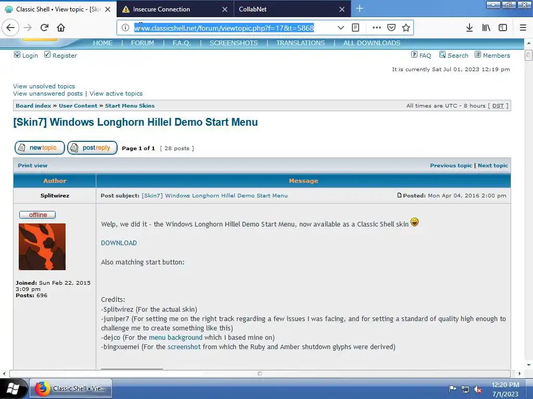Select the Classic Shell View topic tab
The width and height of the screenshot is (533, 399).
58,9
